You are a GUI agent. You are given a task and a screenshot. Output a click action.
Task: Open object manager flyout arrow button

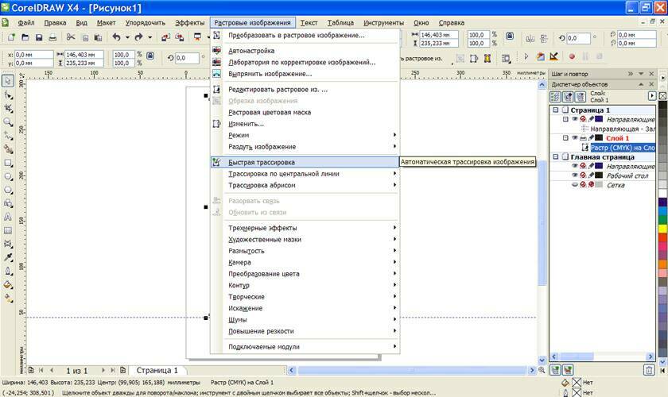click(652, 95)
